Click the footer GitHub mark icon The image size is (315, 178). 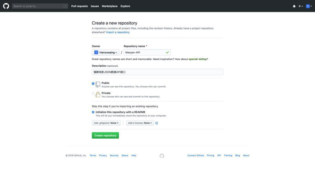(162, 156)
